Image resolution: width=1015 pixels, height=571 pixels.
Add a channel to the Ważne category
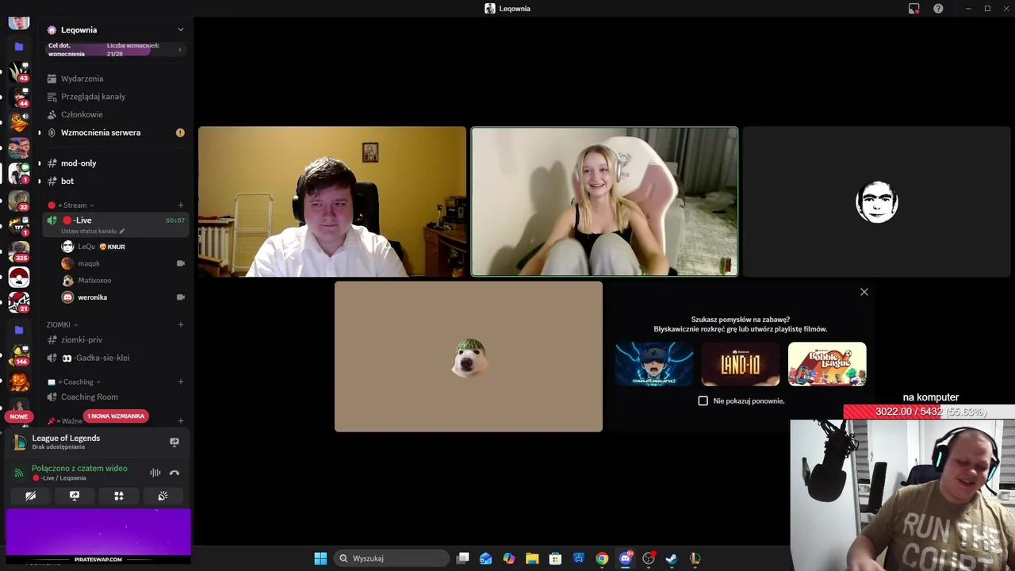click(181, 421)
